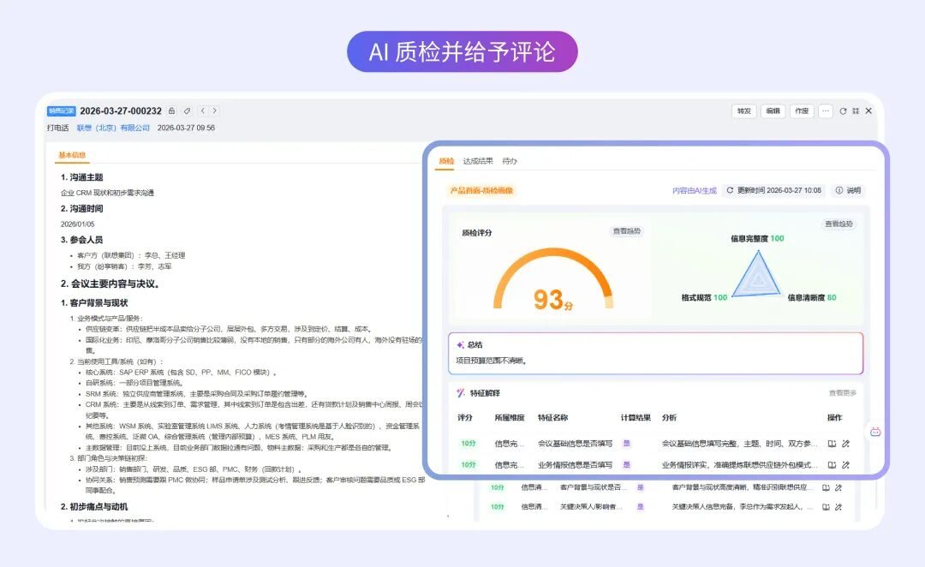925x567 pixels.
Task: Click the 信息清晰度 80 label
Action: coord(812,297)
